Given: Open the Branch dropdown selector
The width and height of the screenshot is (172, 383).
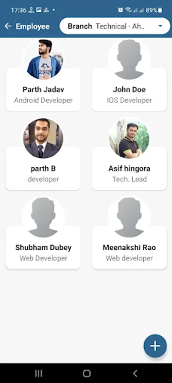Looking at the screenshot, I should click(115, 26).
